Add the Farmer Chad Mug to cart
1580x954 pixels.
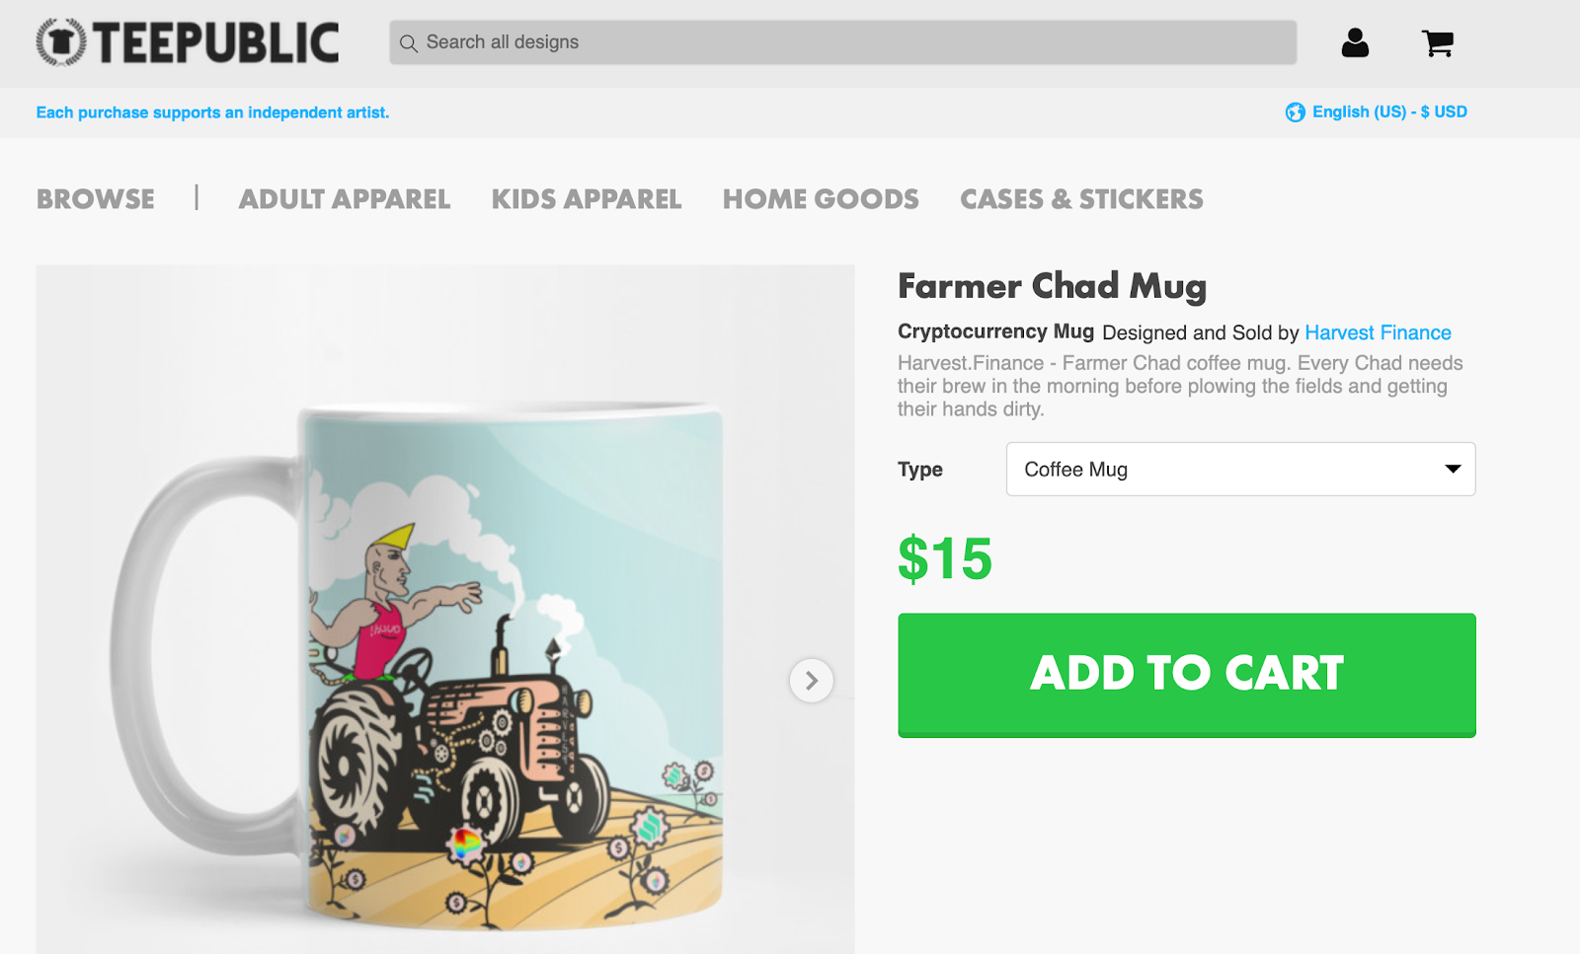click(x=1187, y=675)
